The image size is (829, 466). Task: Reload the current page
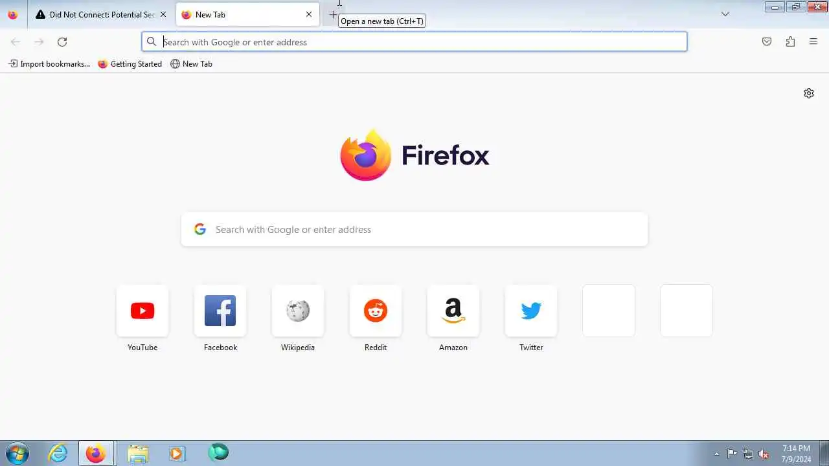point(62,41)
